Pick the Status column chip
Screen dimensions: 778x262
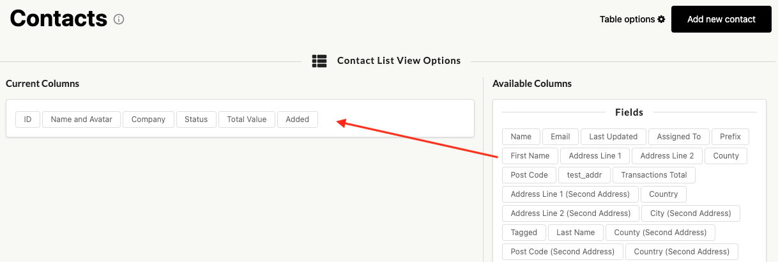coord(196,119)
